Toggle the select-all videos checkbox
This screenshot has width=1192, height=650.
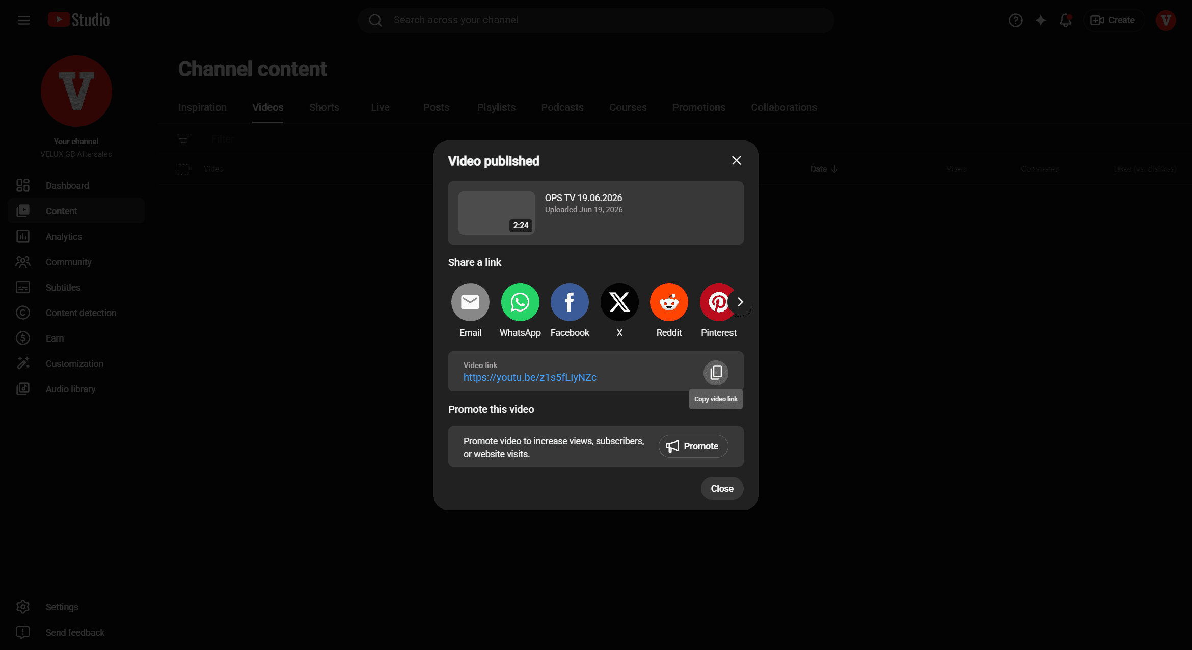[x=183, y=169]
